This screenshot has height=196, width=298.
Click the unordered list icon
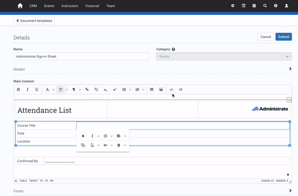(124, 90)
